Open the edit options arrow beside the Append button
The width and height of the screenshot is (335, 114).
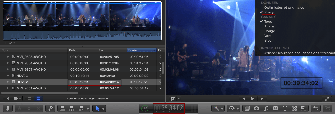tap(88, 108)
